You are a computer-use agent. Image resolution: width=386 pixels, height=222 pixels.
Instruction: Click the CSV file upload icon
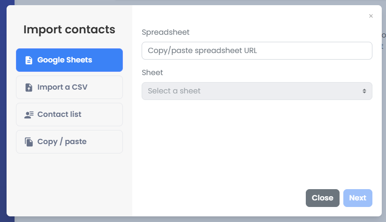(29, 87)
